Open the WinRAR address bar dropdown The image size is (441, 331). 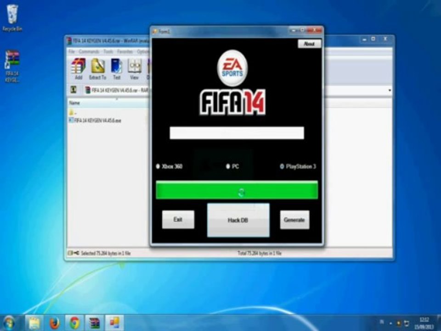(390, 91)
